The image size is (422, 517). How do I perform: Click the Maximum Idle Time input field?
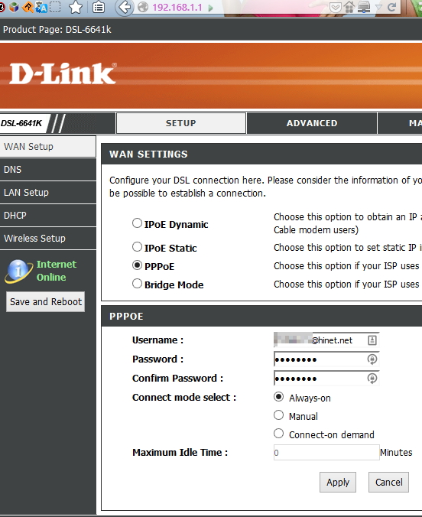tap(326, 453)
